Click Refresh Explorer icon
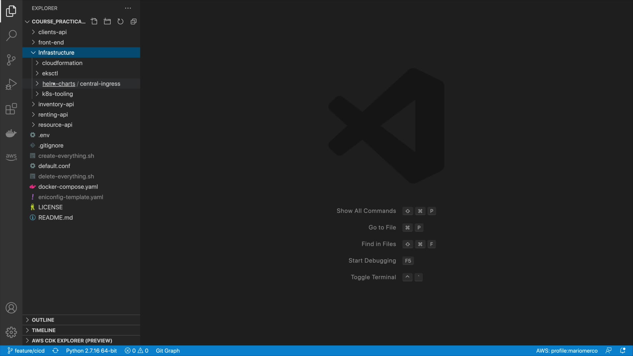This screenshot has height=356, width=633. pos(120,21)
